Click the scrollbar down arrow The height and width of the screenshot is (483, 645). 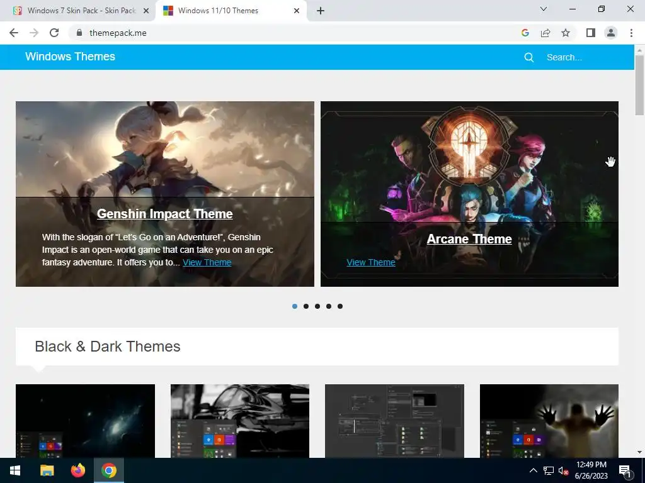(x=639, y=453)
